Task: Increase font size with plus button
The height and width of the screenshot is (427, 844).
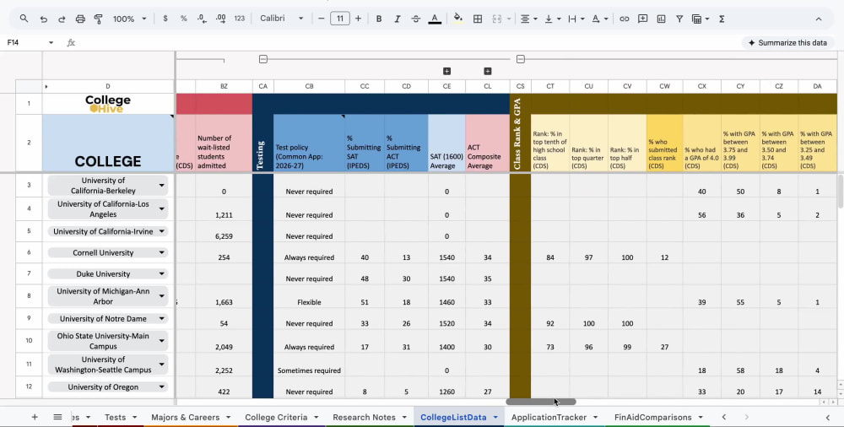Action: tap(358, 19)
